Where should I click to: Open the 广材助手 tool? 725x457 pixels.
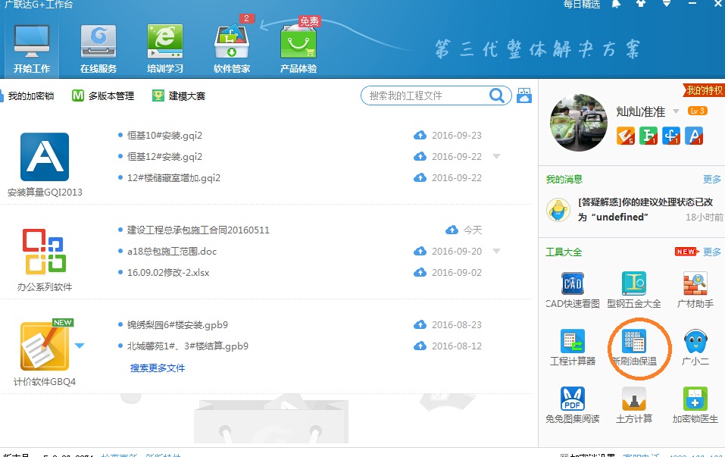695,290
